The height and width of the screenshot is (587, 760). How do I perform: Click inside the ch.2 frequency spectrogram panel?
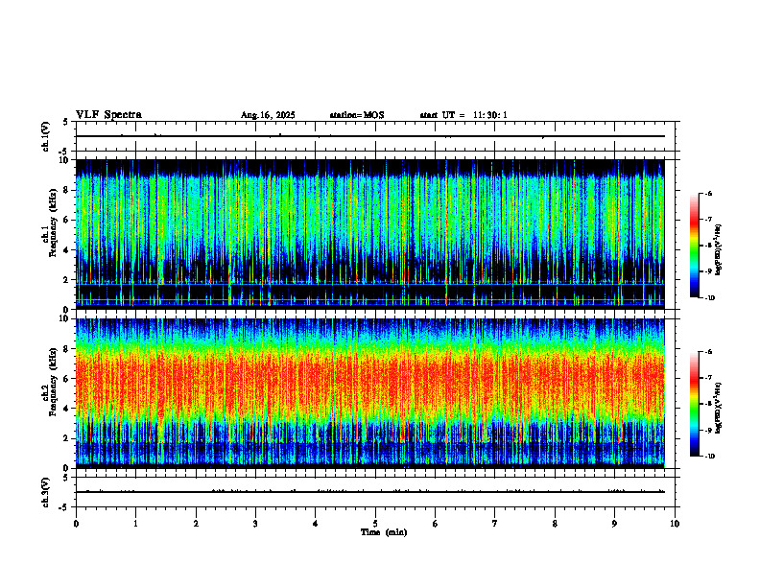[x=370, y=393]
